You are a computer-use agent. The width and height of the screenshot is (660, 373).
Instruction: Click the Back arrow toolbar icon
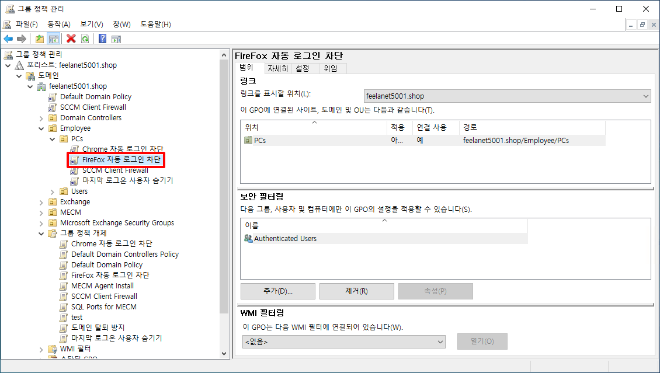pos(8,39)
